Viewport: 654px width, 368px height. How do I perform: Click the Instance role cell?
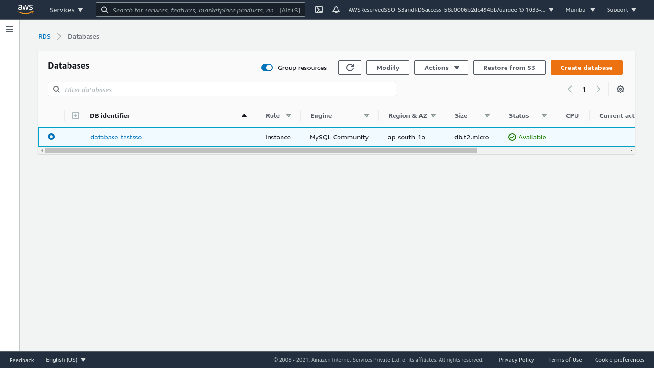pyautogui.click(x=278, y=137)
